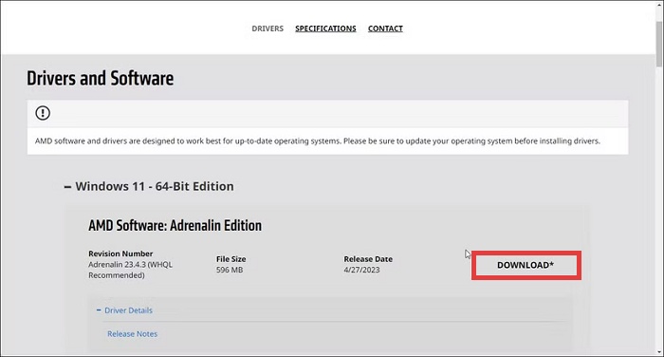Screen dimensions: 664x357
Task: Click the scrollbar down arrow
Action: 659,351
